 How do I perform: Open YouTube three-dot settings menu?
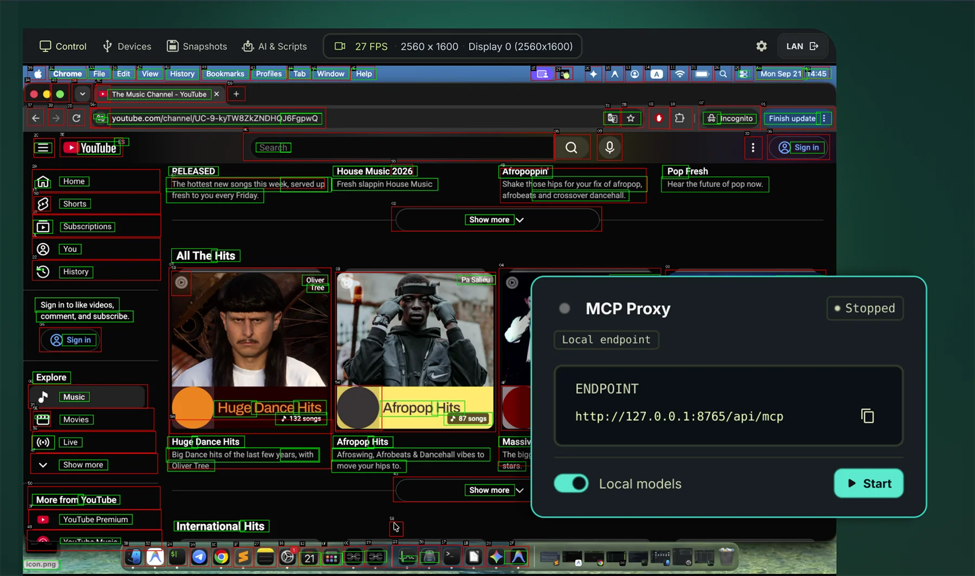[x=753, y=148]
